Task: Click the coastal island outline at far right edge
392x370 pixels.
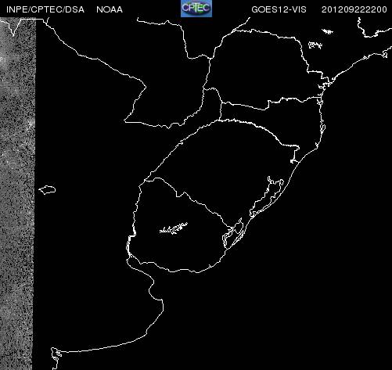Action: point(385,55)
